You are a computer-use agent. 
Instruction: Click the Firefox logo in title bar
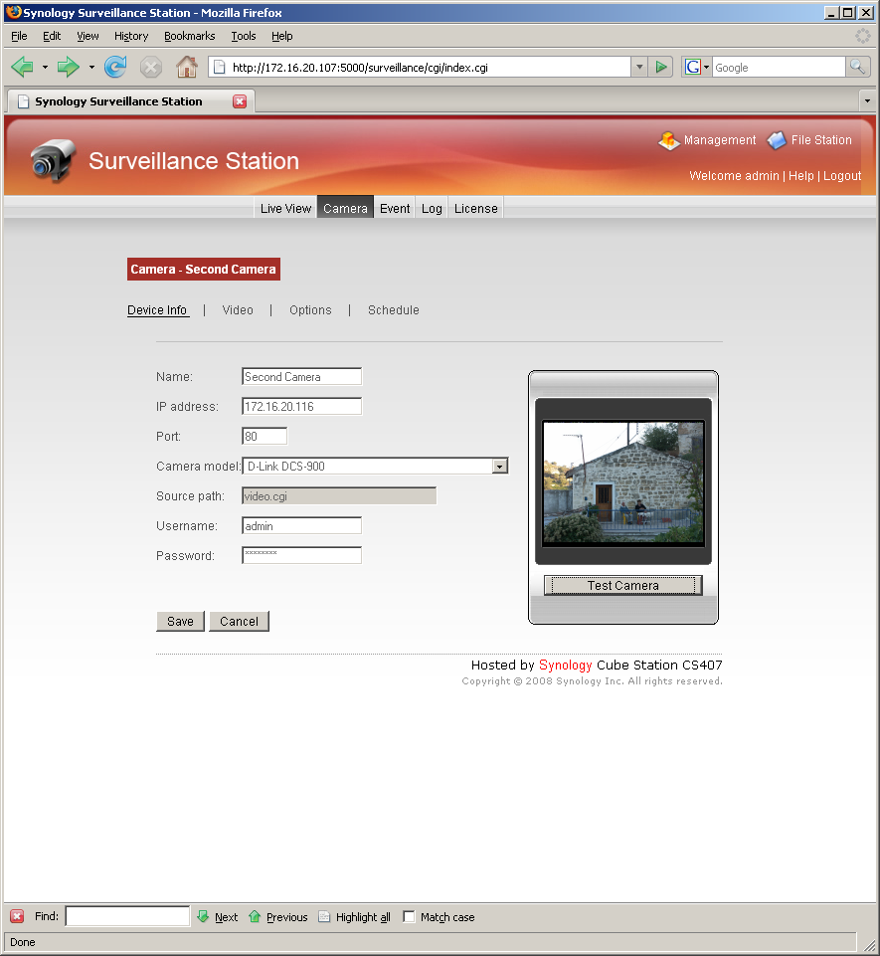click(13, 12)
